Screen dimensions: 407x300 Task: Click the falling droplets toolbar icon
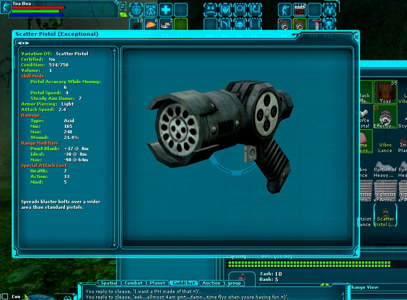point(329,9)
